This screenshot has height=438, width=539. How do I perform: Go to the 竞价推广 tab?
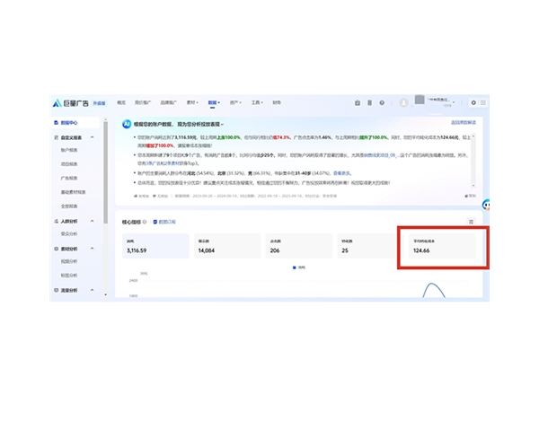[x=143, y=102]
